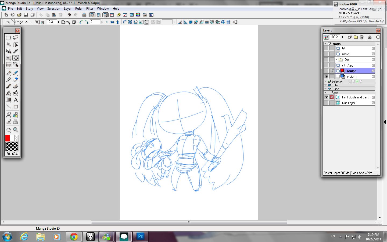This screenshot has height=242, width=387.
Task: Click the lock layer icon
Action: pos(370,37)
